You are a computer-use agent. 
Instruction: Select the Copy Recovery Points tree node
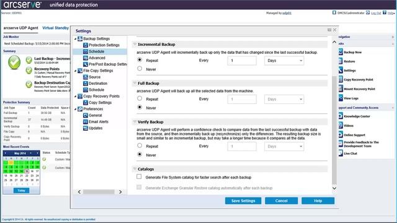(101, 97)
